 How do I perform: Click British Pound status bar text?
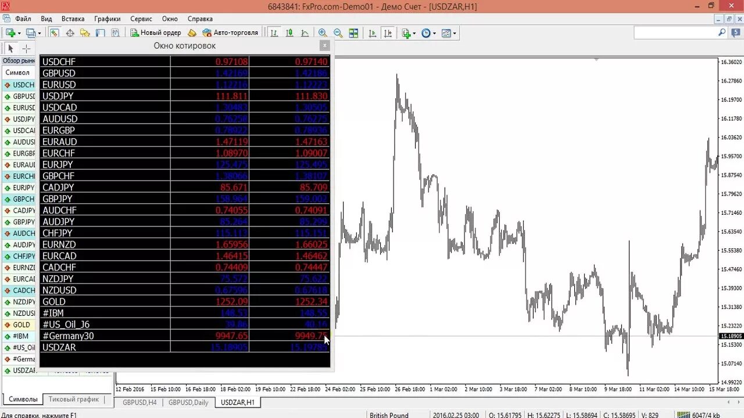point(389,415)
